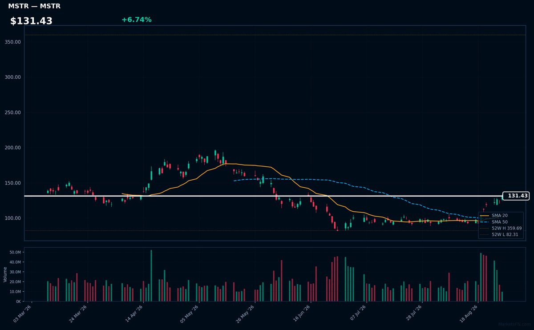This screenshot has height=330, width=534.
Task: Click the 30.0M volume axis label
Action: [x=15, y=272]
